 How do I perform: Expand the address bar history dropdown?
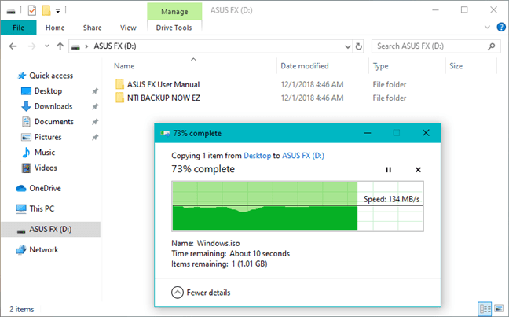pyautogui.click(x=348, y=46)
